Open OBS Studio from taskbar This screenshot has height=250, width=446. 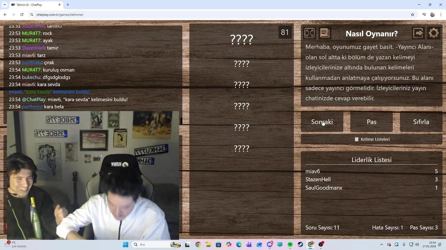(x=321, y=244)
